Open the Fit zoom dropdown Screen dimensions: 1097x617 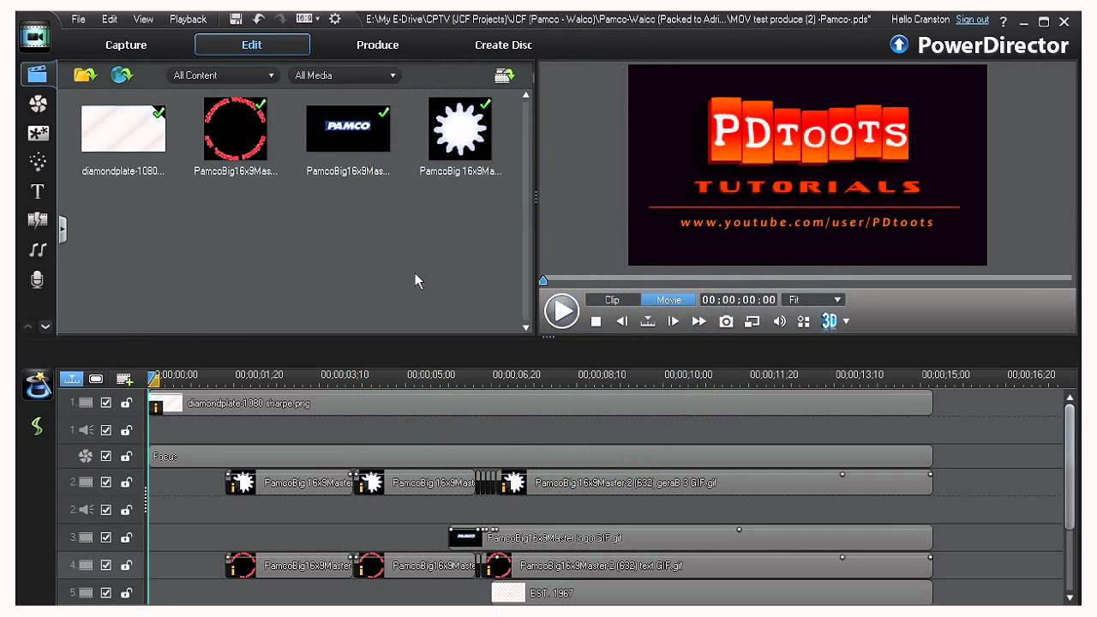click(812, 300)
